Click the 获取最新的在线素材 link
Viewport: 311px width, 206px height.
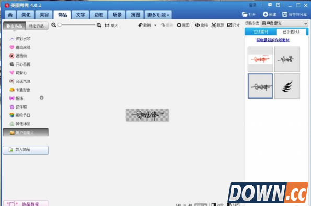coord(273,40)
